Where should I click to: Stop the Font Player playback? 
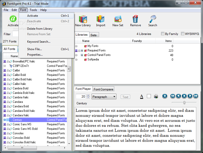coord(184,96)
